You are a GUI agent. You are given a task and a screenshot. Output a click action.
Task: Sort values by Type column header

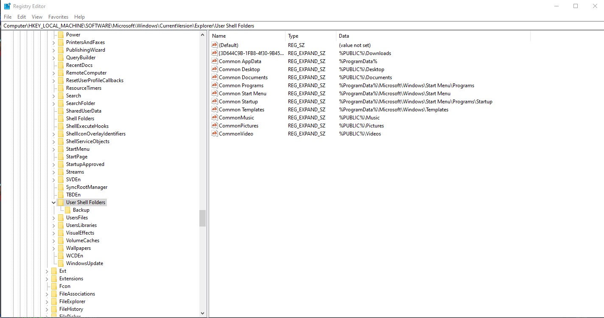(310, 36)
